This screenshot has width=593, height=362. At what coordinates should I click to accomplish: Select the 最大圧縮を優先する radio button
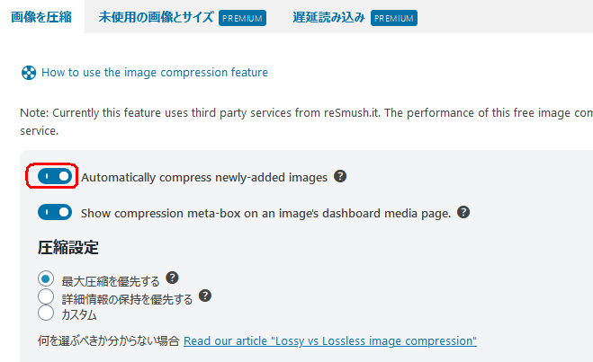click(x=46, y=279)
